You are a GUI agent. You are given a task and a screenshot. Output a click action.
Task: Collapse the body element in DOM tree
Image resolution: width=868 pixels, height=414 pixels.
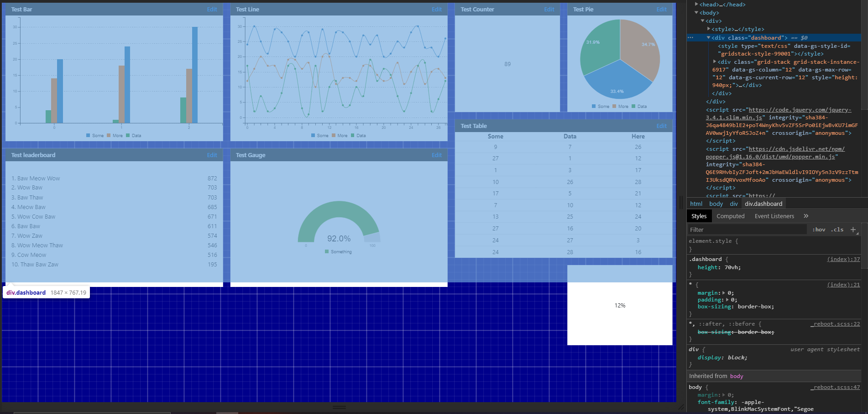[x=696, y=12]
